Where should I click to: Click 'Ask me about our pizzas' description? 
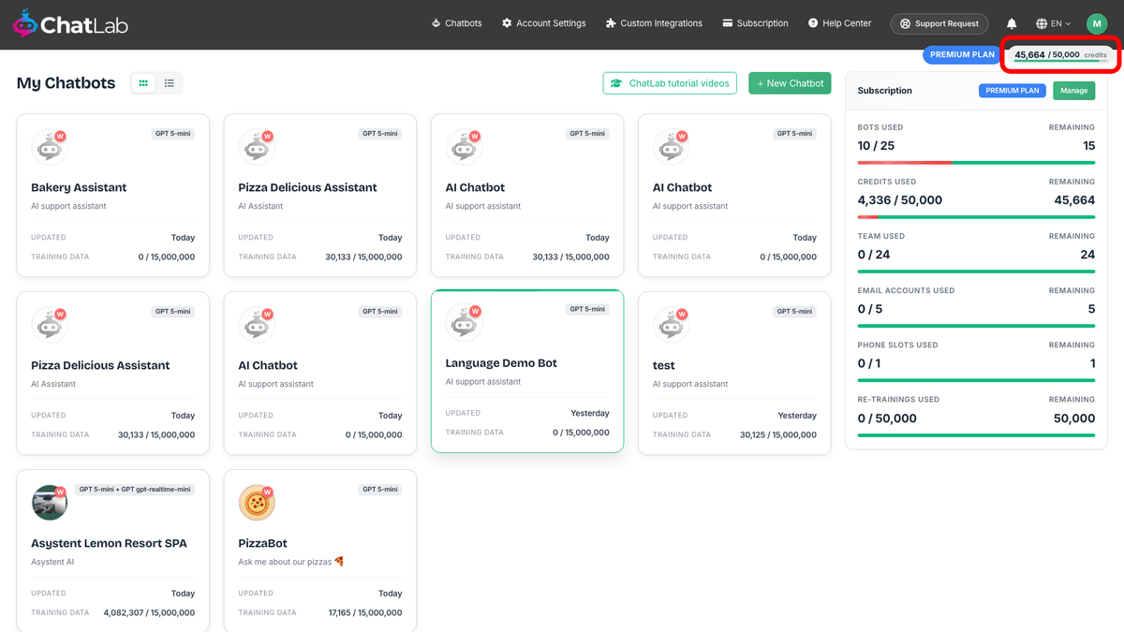coord(291,562)
